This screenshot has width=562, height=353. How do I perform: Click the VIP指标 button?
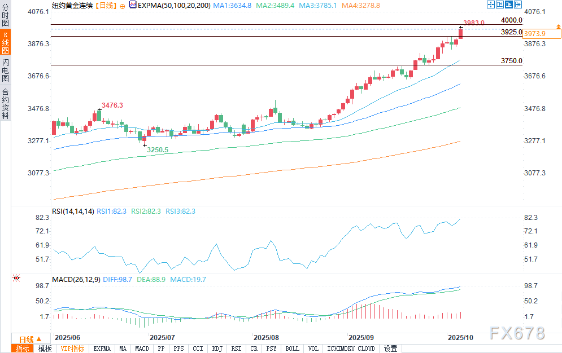pyautogui.click(x=73, y=348)
